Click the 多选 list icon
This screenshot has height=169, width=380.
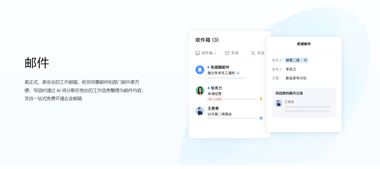pos(253,53)
